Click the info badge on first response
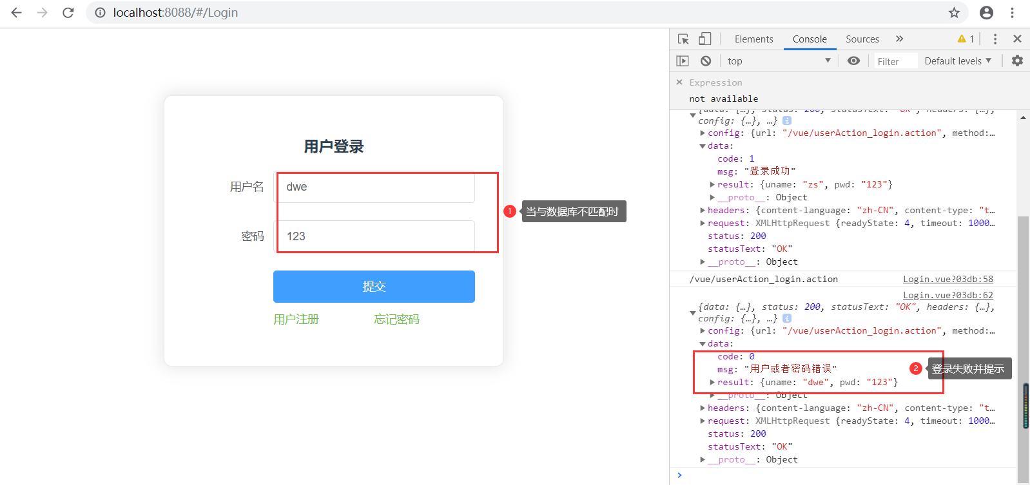Image resolution: width=1030 pixels, height=485 pixels. click(x=787, y=120)
